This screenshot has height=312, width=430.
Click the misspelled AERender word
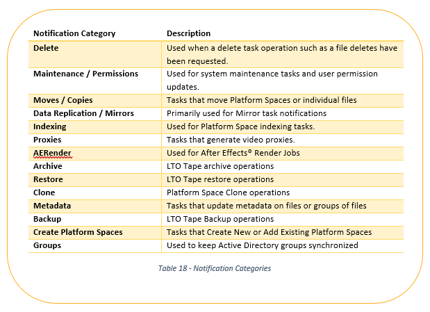[x=52, y=153]
